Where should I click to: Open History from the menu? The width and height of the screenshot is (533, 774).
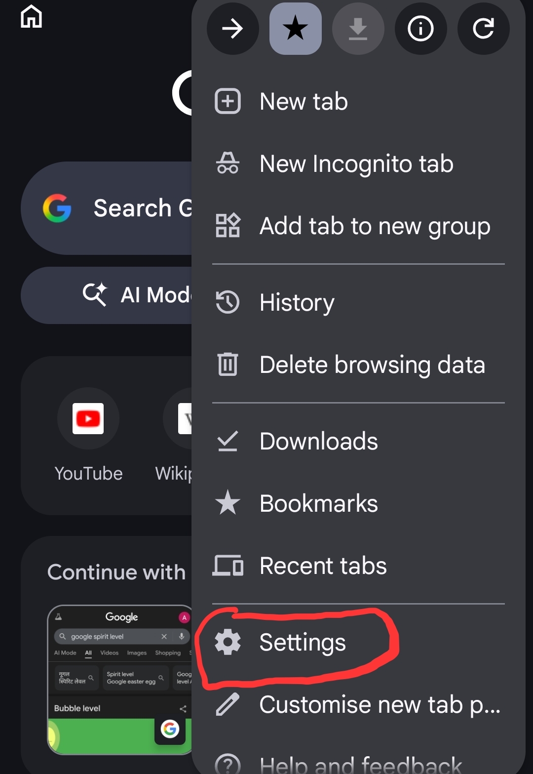297,302
